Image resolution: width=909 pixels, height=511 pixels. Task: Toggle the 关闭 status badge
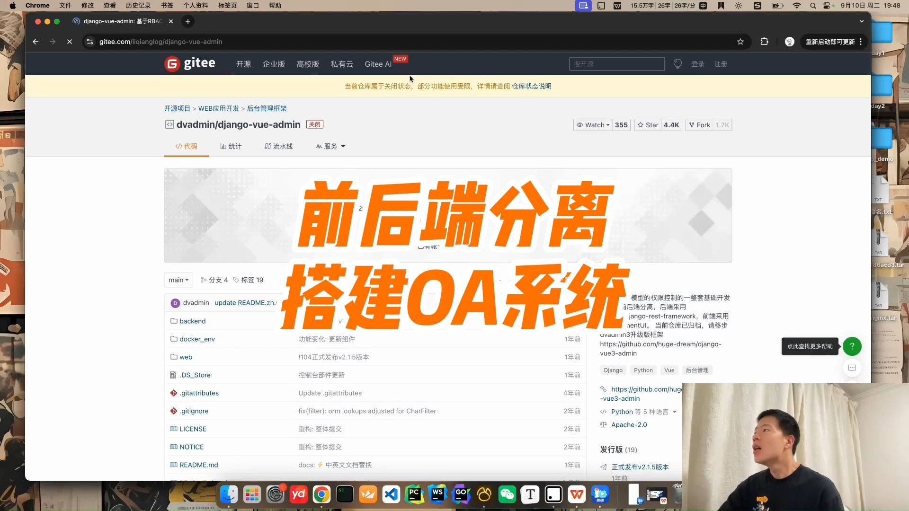click(314, 124)
